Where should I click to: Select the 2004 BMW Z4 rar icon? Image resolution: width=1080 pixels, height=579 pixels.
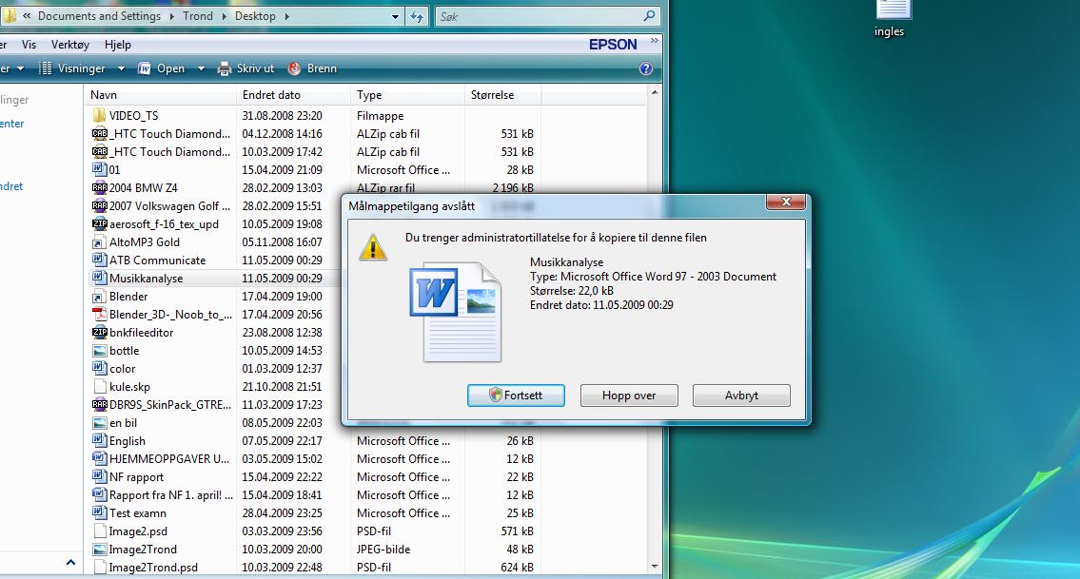pos(99,187)
